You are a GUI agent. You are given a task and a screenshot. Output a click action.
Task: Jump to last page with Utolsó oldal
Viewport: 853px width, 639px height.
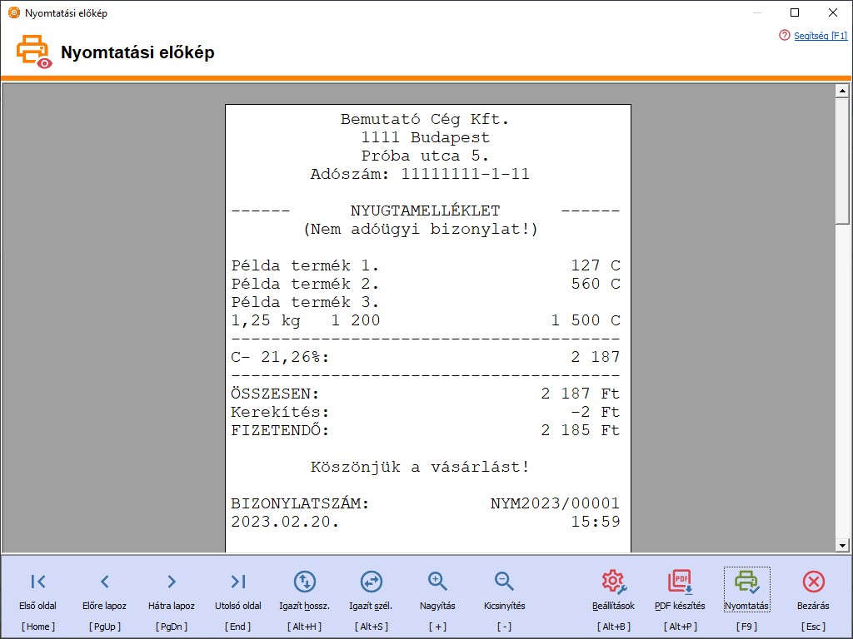pos(238,582)
